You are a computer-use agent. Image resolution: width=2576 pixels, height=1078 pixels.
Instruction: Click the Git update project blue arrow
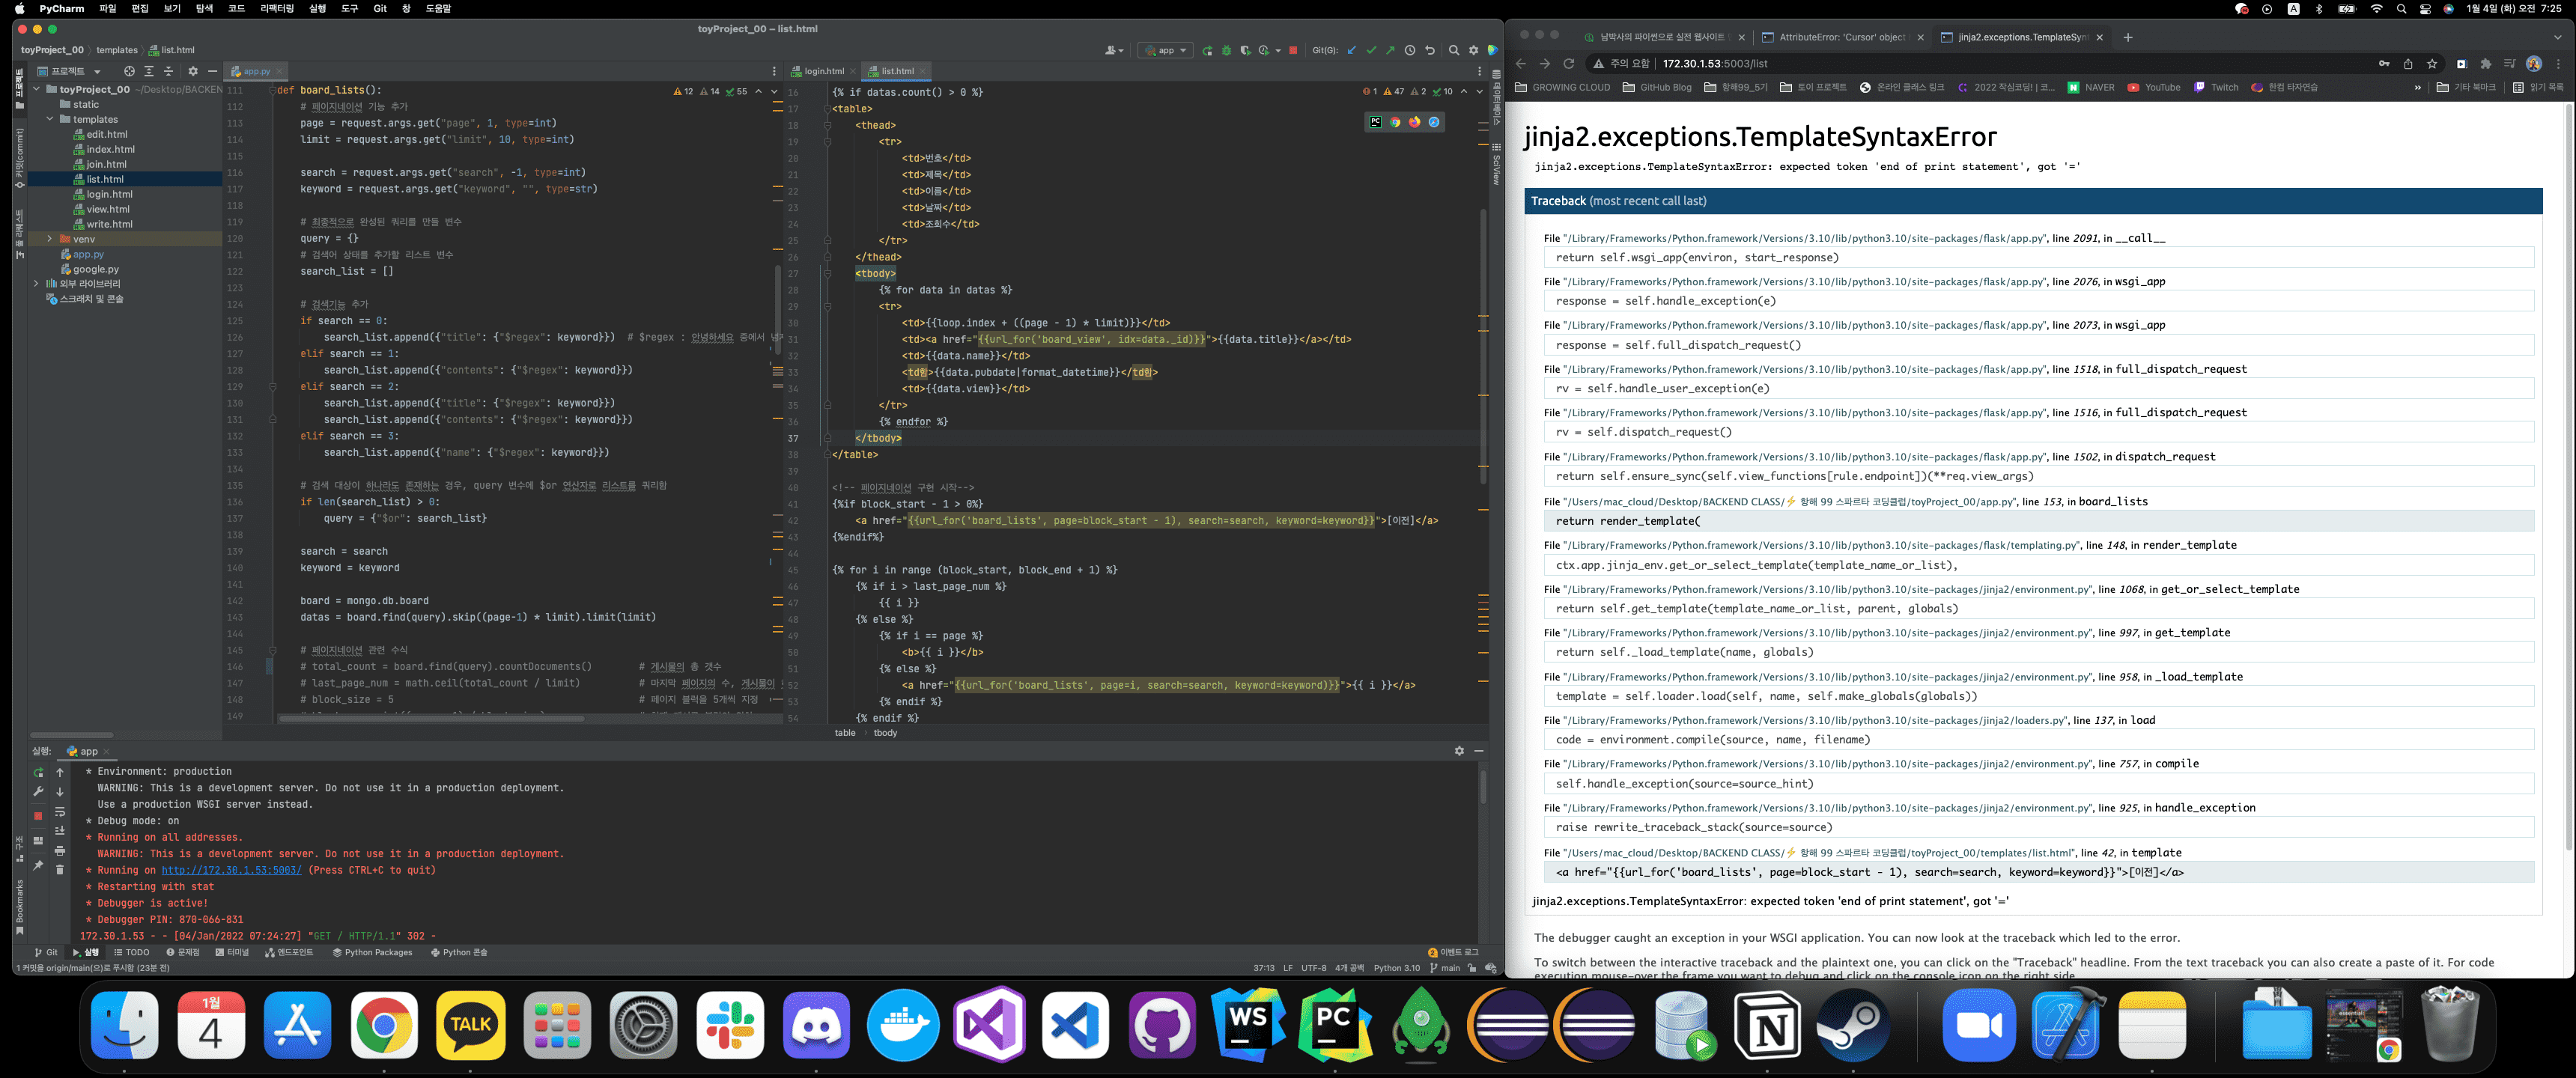[x=1352, y=50]
